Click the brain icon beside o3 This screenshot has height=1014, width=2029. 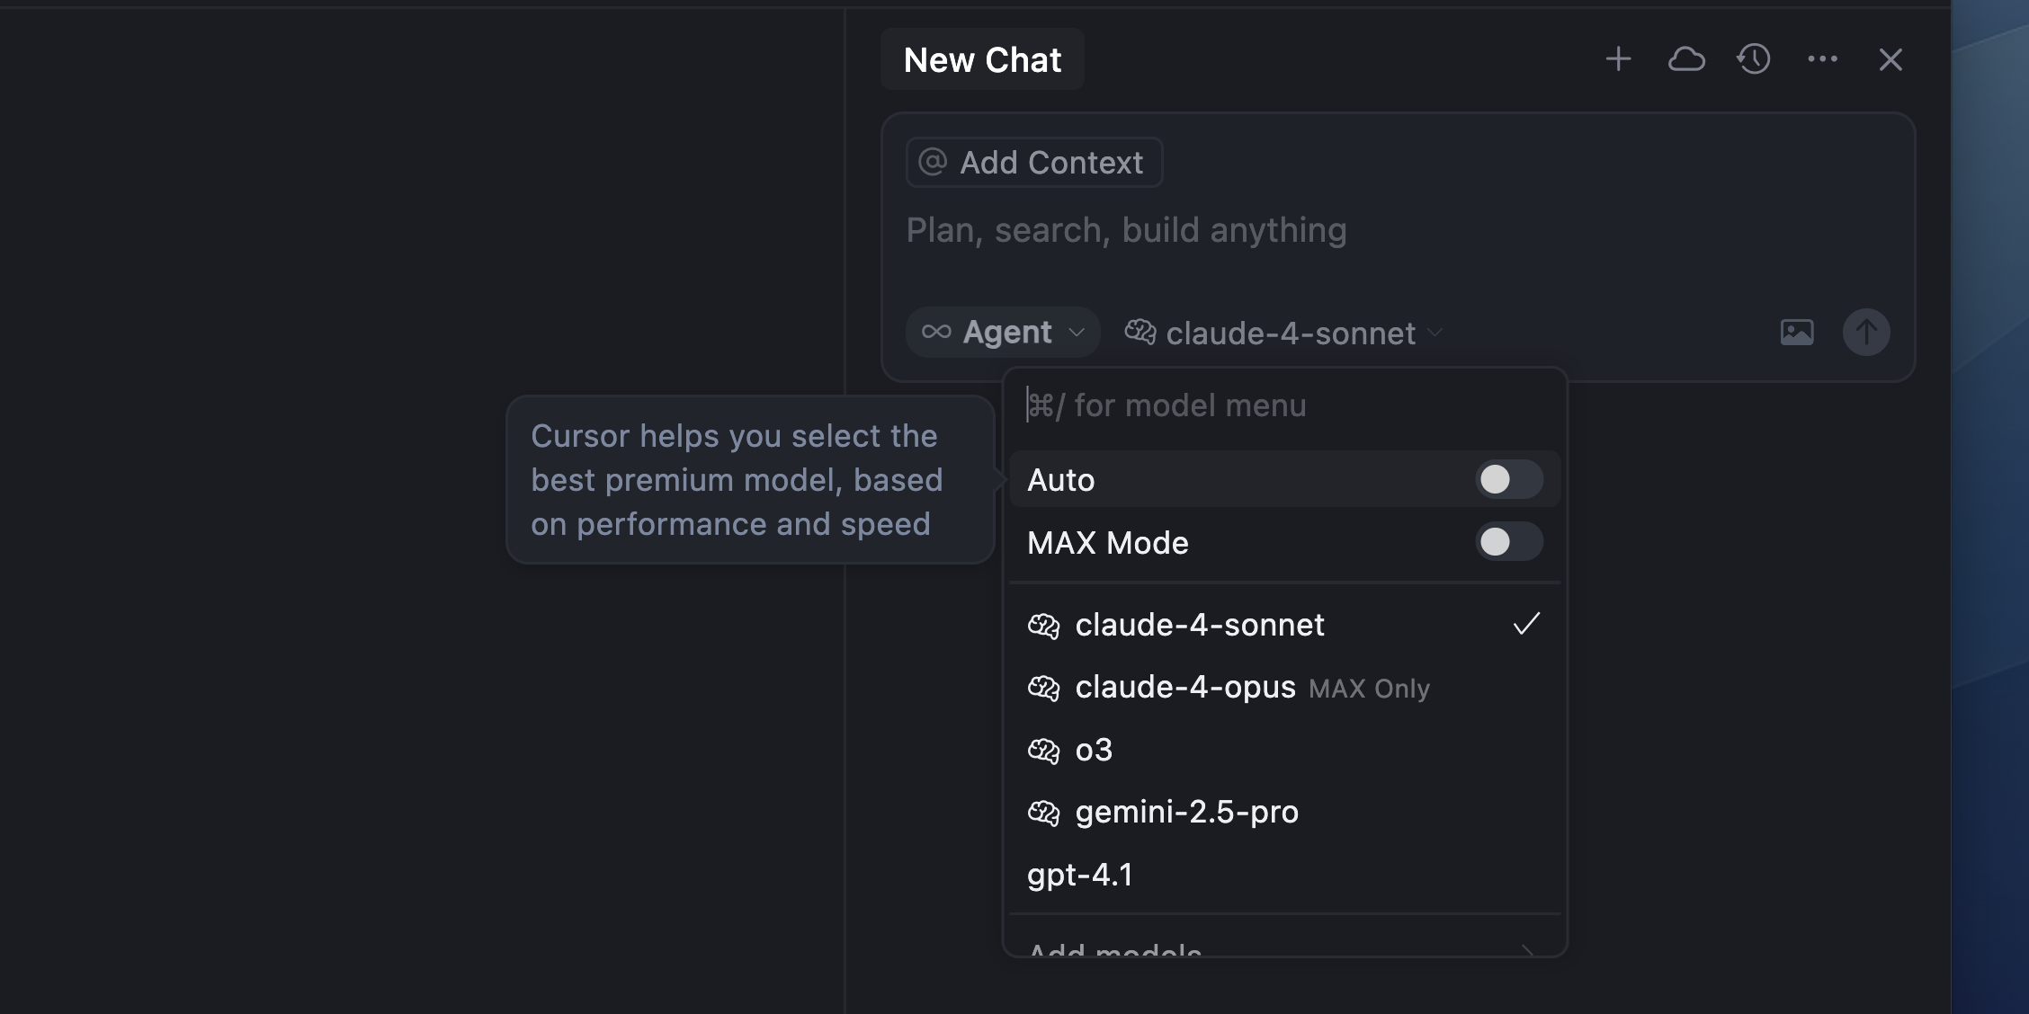(x=1043, y=750)
